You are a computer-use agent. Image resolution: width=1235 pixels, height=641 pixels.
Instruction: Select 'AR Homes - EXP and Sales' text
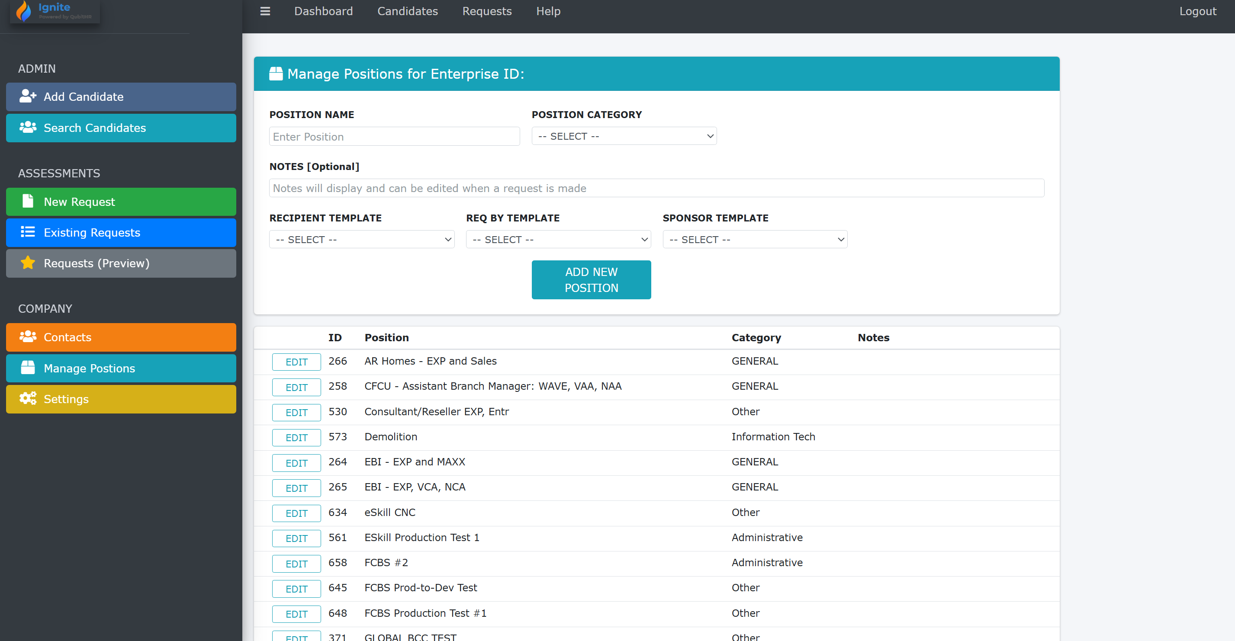(x=430, y=361)
